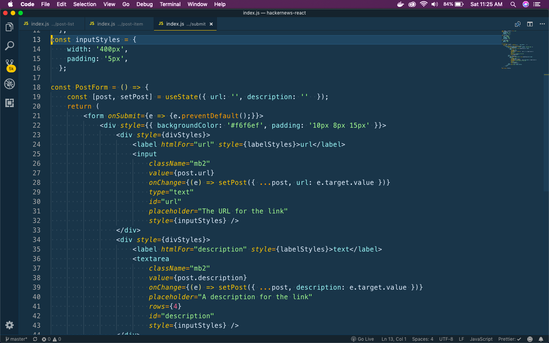Open the Go menu

(126, 4)
